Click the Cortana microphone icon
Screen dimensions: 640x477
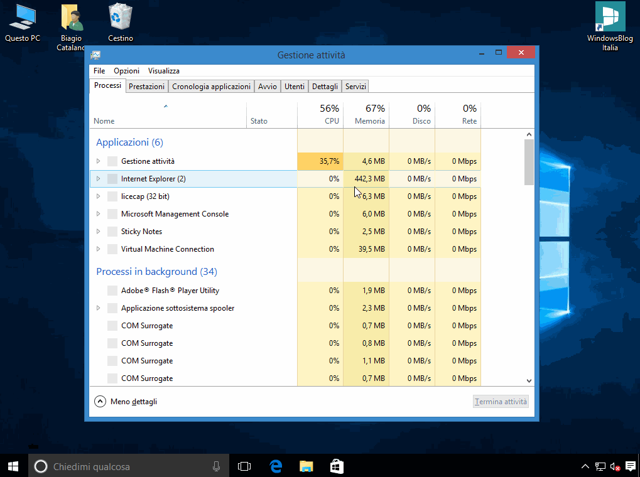coord(216,466)
